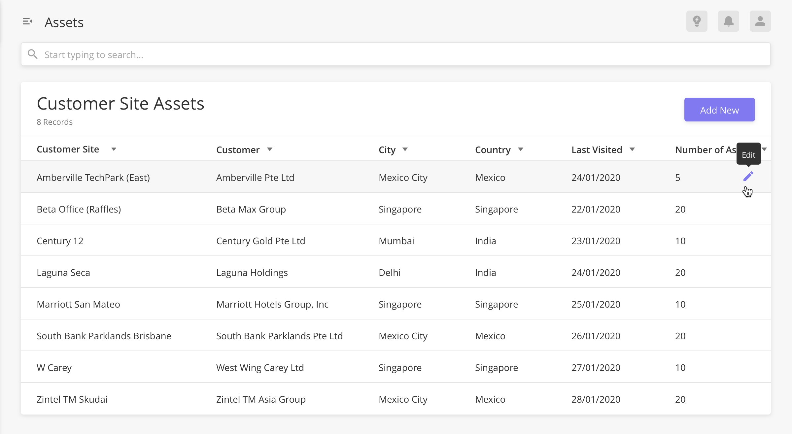The width and height of the screenshot is (792, 434).
Task: Open the City column filter arrow
Action: (x=405, y=150)
